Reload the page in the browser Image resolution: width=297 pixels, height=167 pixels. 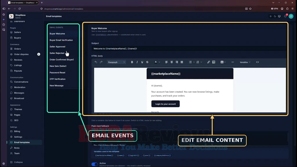pyautogui.click(x=19, y=9)
